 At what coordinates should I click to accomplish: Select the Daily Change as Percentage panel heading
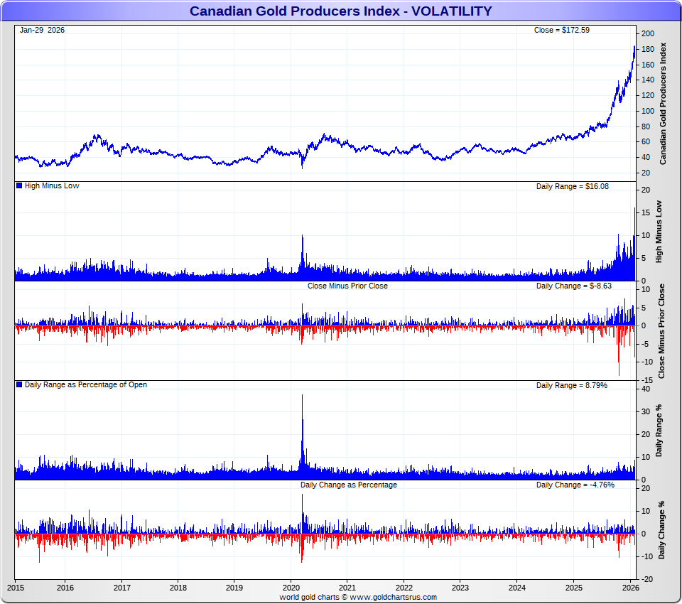point(348,485)
